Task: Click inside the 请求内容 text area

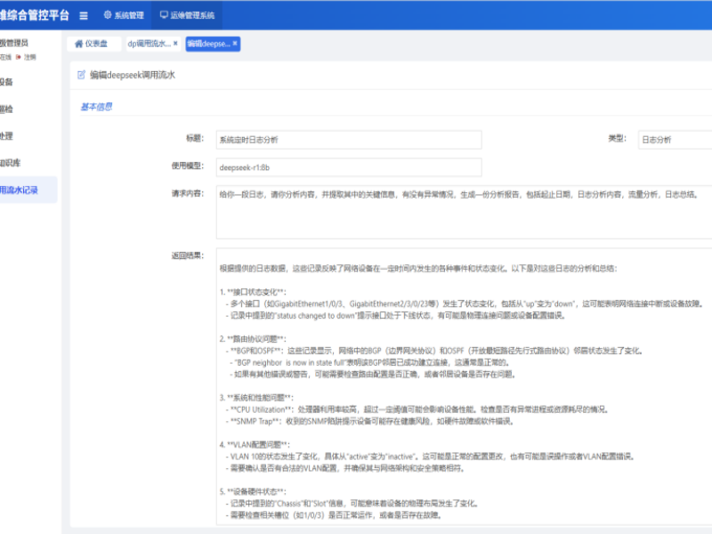Action: 463,211
